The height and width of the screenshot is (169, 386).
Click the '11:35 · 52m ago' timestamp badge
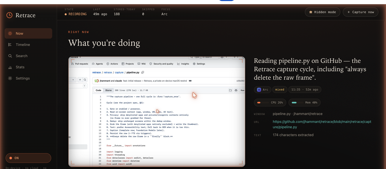click(305, 89)
